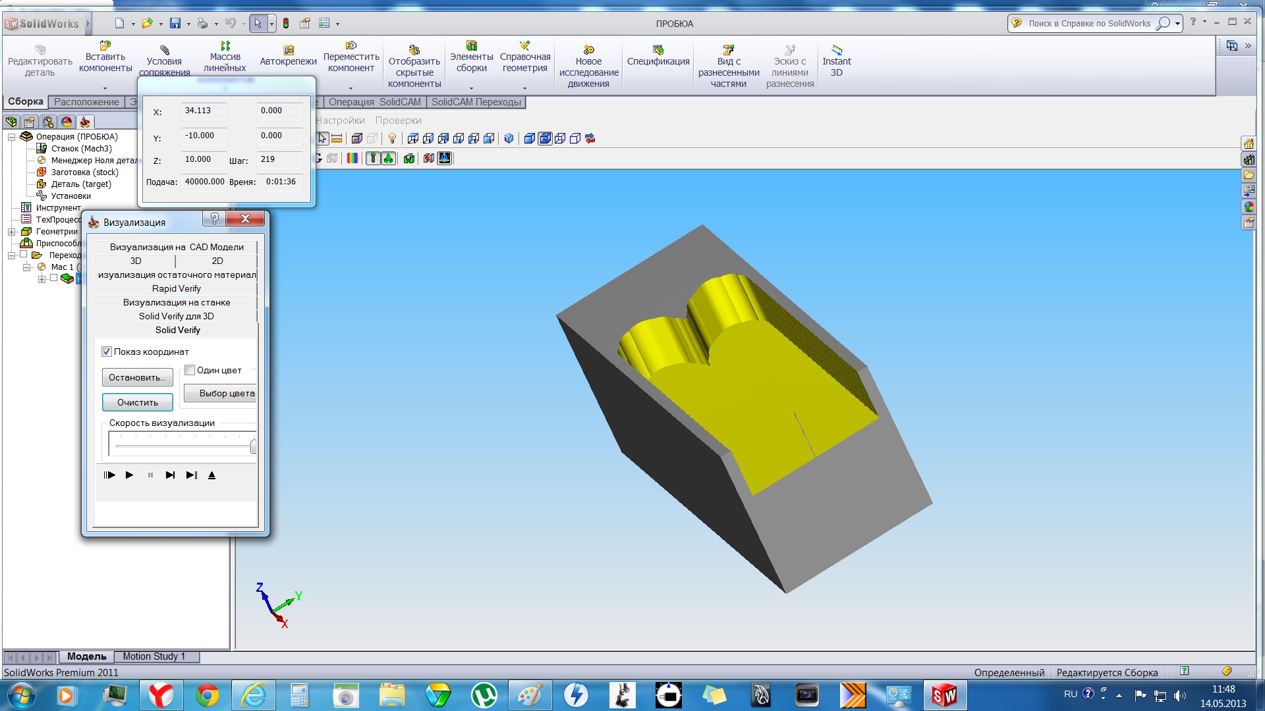This screenshot has height=711, width=1265.
Task: Click the Скорость визуализации slider handle
Action: pos(253,447)
